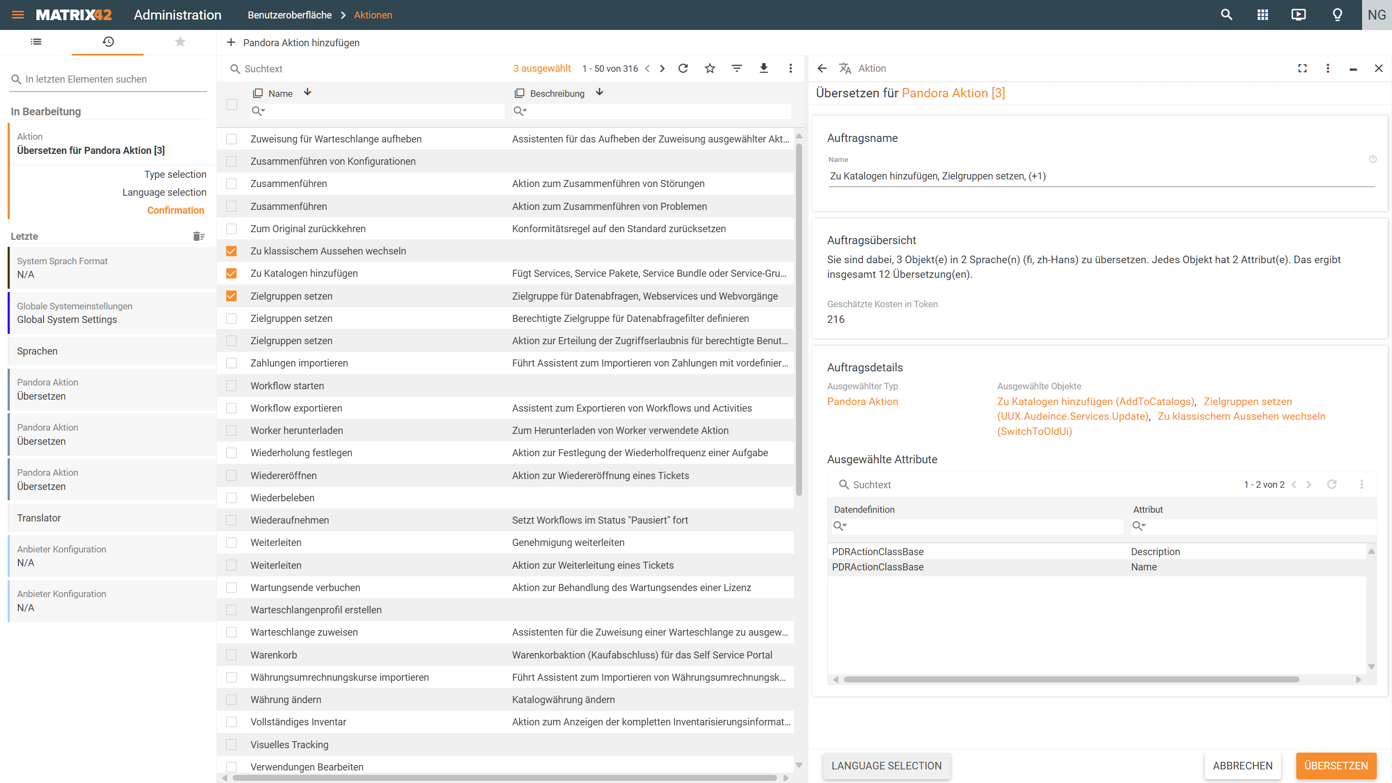
Task: Sort by Beschreibung column arrow
Action: pos(600,92)
